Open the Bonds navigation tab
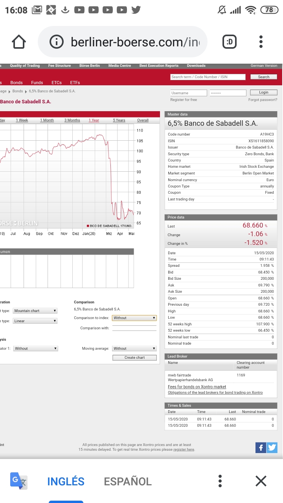The width and height of the screenshot is (283, 503). [x=17, y=83]
